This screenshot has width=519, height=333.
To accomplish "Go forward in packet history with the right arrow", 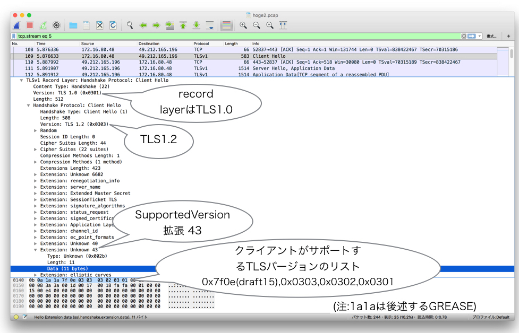I will tap(156, 25).
